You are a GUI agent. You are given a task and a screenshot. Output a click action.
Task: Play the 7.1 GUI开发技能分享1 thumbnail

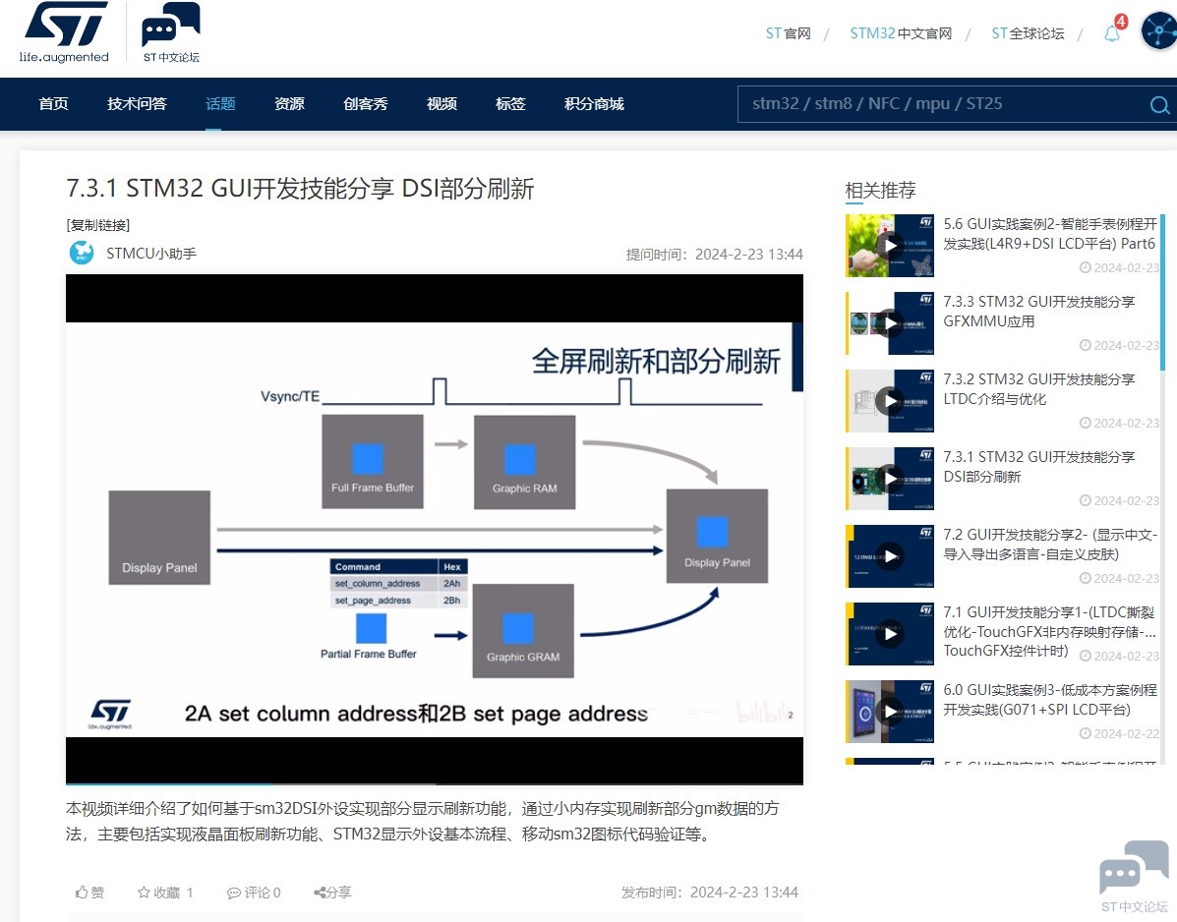[890, 634]
